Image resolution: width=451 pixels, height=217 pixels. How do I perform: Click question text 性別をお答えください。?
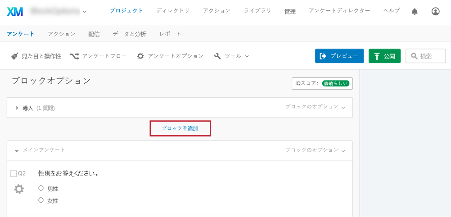(x=68, y=173)
